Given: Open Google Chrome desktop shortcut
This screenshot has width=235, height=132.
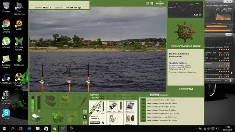Looking at the screenshot, I should pyautogui.click(x=6, y=26).
